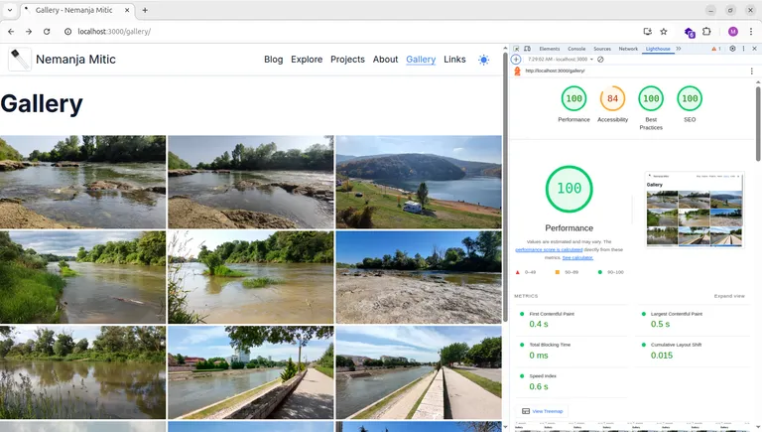Reload the page
Image resolution: width=762 pixels, height=432 pixels.
(47, 32)
